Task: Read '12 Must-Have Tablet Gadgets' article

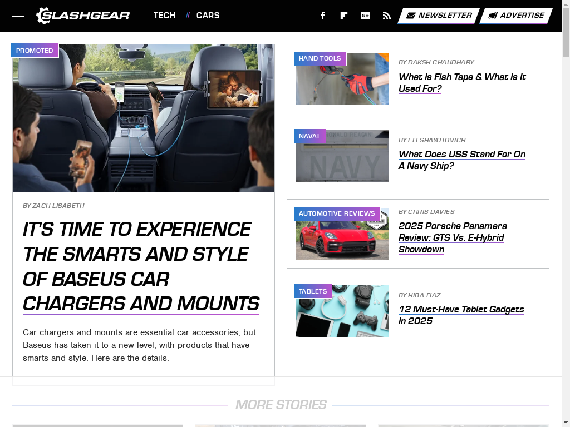Action: point(461,315)
